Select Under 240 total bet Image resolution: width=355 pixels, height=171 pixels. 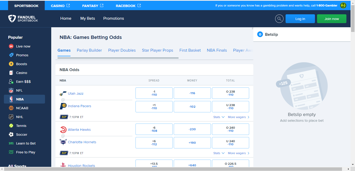point(230,143)
